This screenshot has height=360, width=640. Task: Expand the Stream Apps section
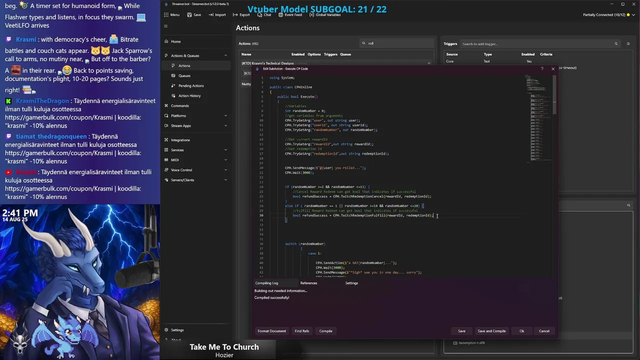click(225, 125)
